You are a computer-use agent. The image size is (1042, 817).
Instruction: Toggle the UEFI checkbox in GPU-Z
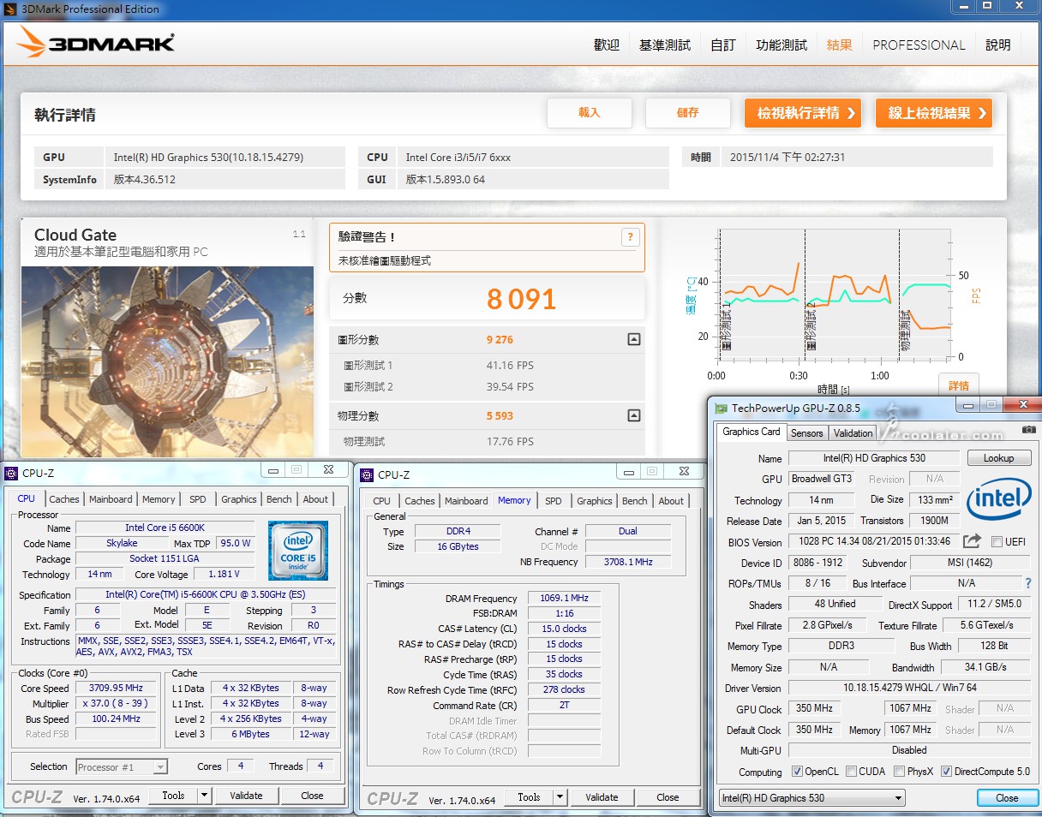pyautogui.click(x=997, y=541)
